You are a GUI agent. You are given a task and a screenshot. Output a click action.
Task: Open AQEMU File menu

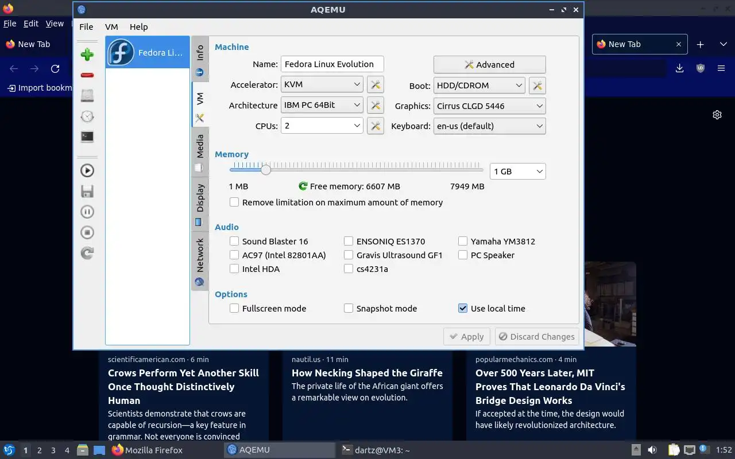tap(86, 26)
